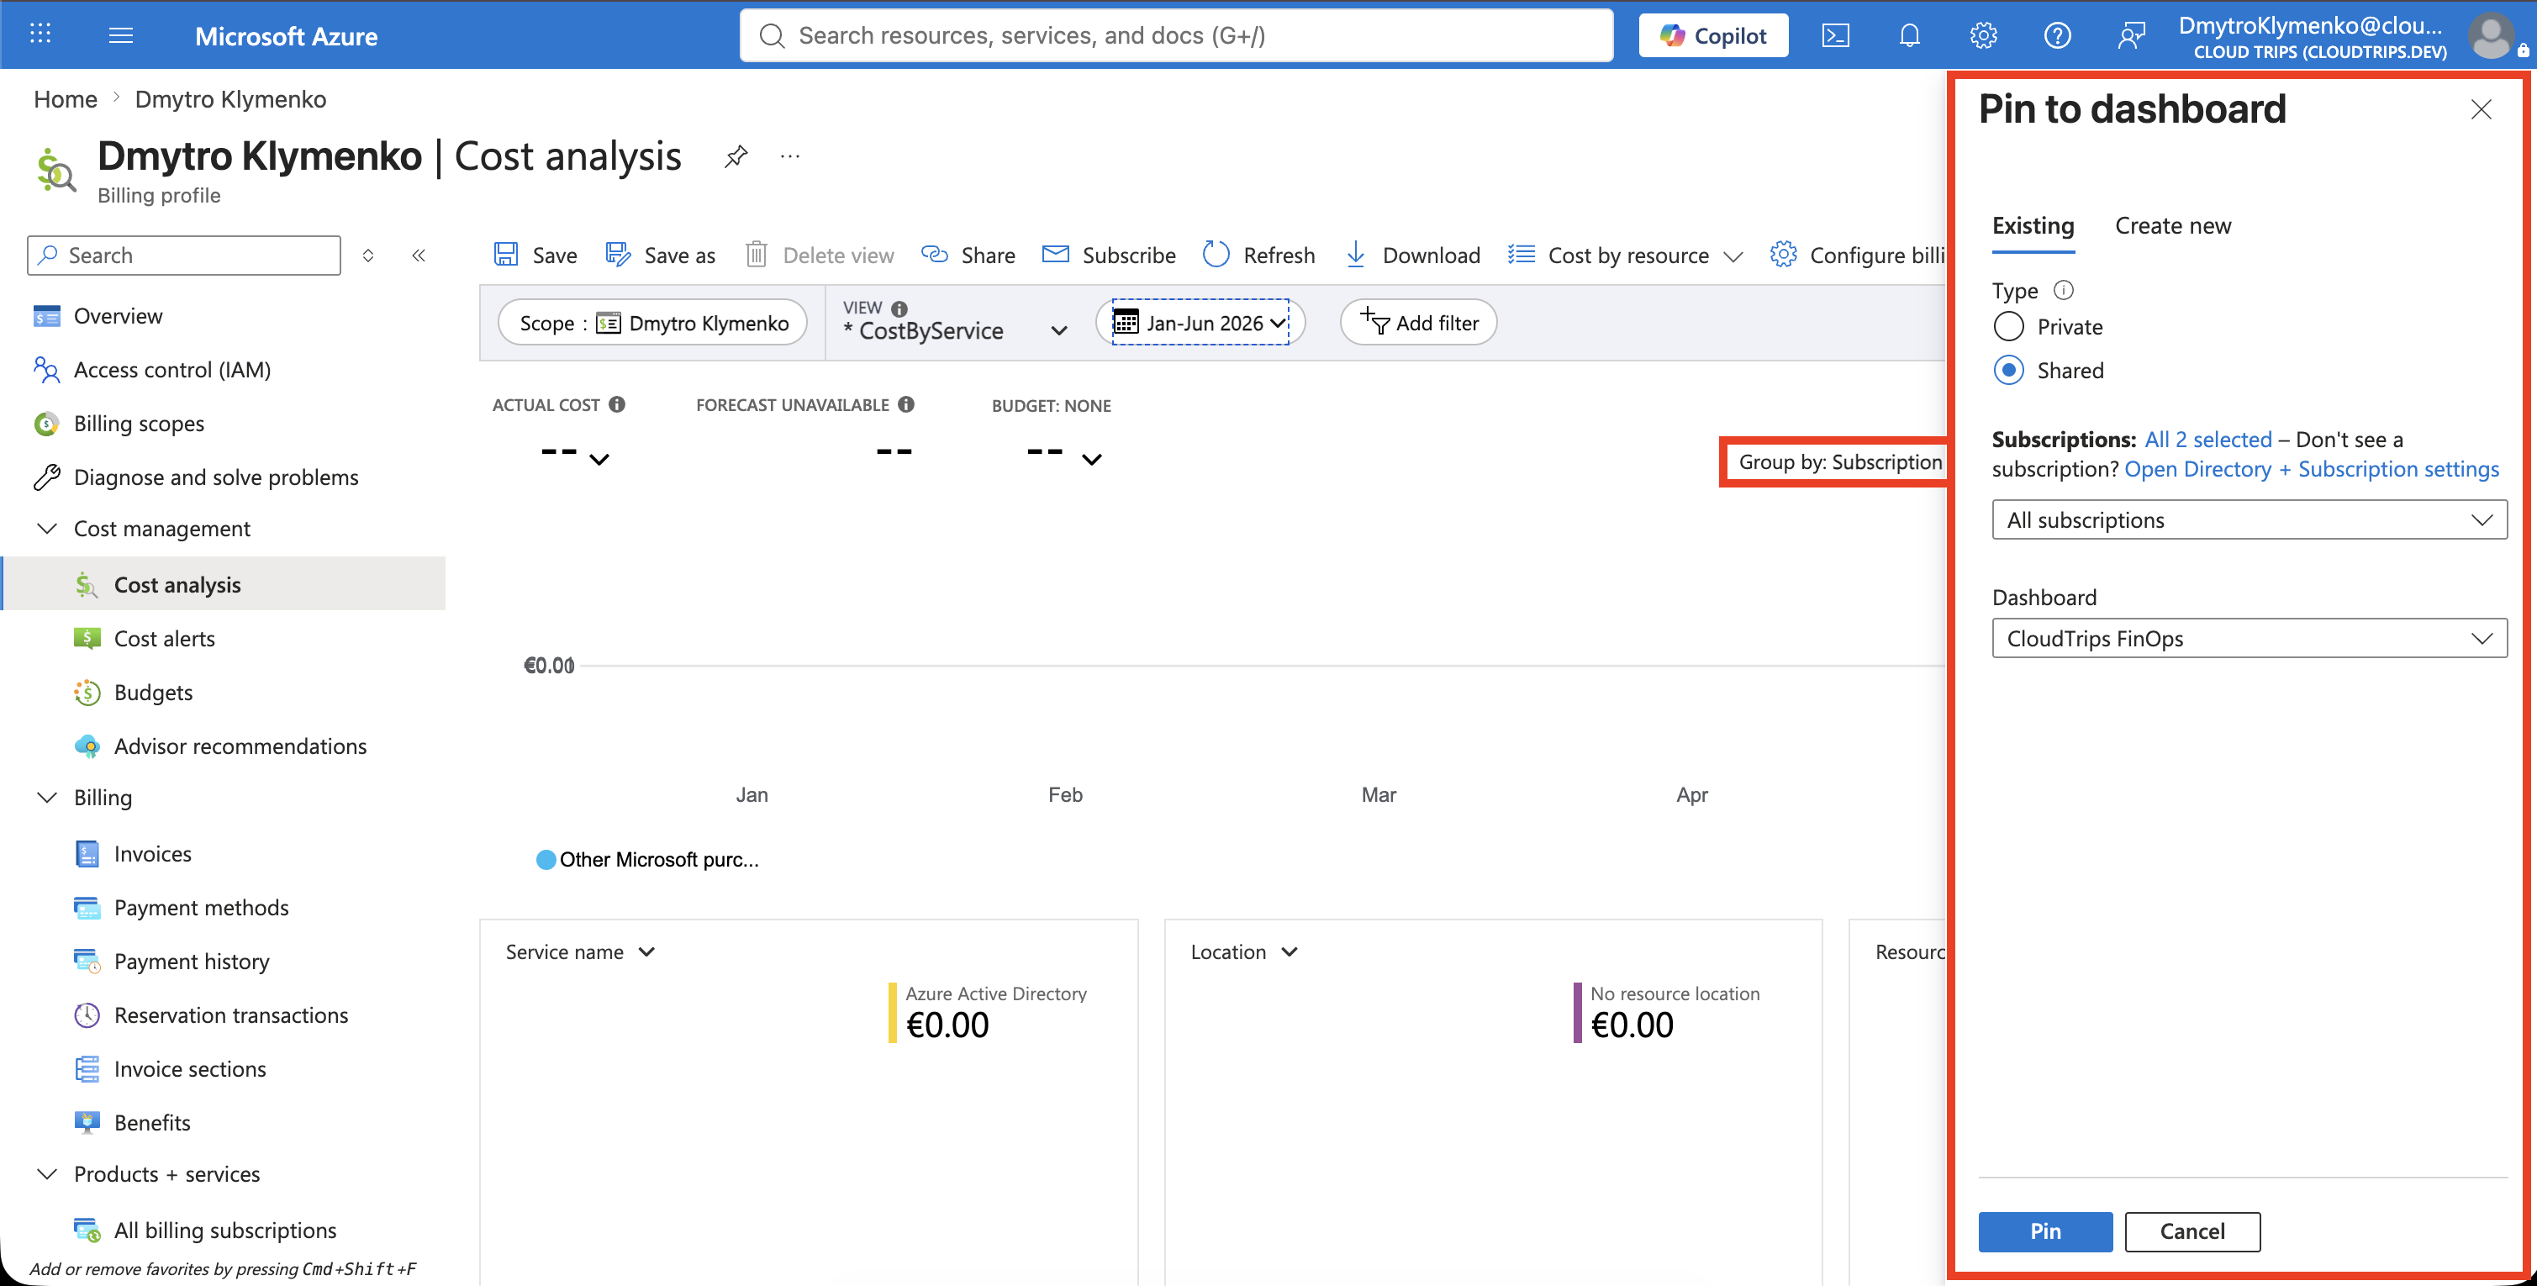Select the Shared dashboard type
2537x1286 pixels.
coord(2009,370)
